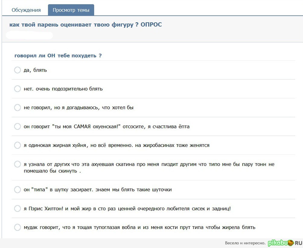The image size is (303, 248).
Task: Click answer text 'нет. очень подозрительно блять'
Action: 63,89
